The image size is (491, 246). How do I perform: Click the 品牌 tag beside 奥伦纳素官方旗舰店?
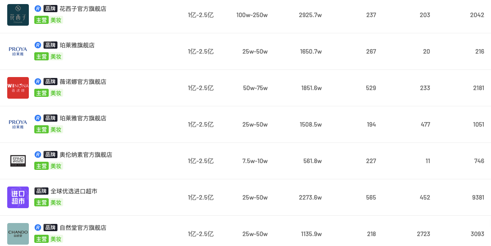pos(50,155)
